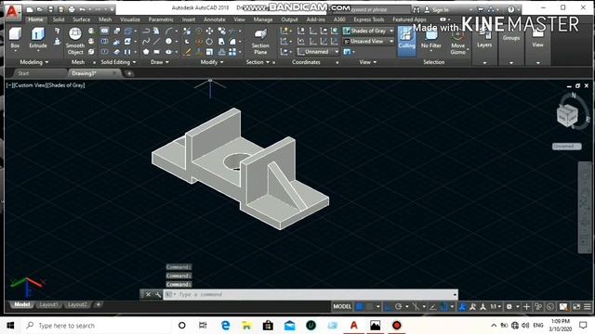Toggle the Culling selection button
This screenshot has height=334, width=595.
click(406, 41)
